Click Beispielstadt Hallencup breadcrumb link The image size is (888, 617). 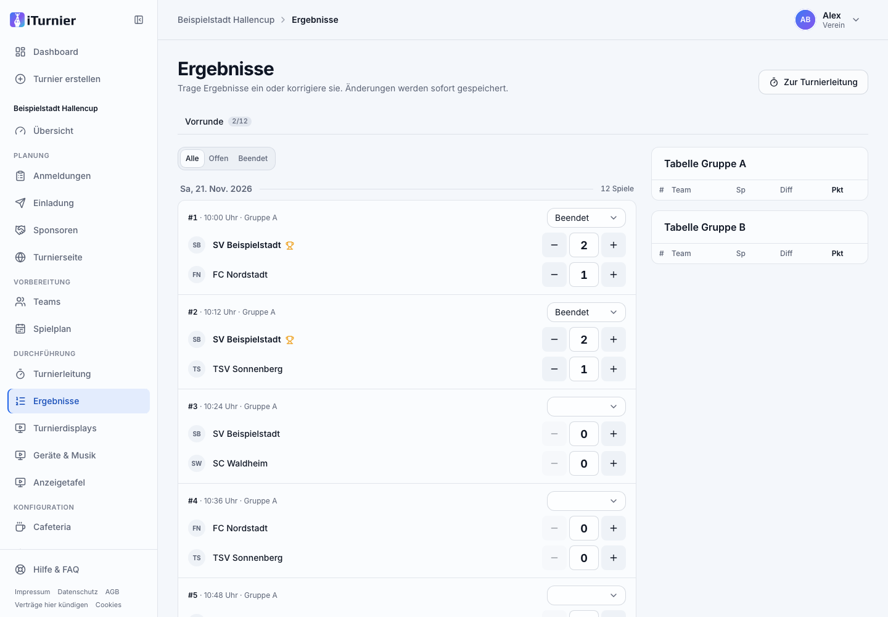pyautogui.click(x=226, y=20)
